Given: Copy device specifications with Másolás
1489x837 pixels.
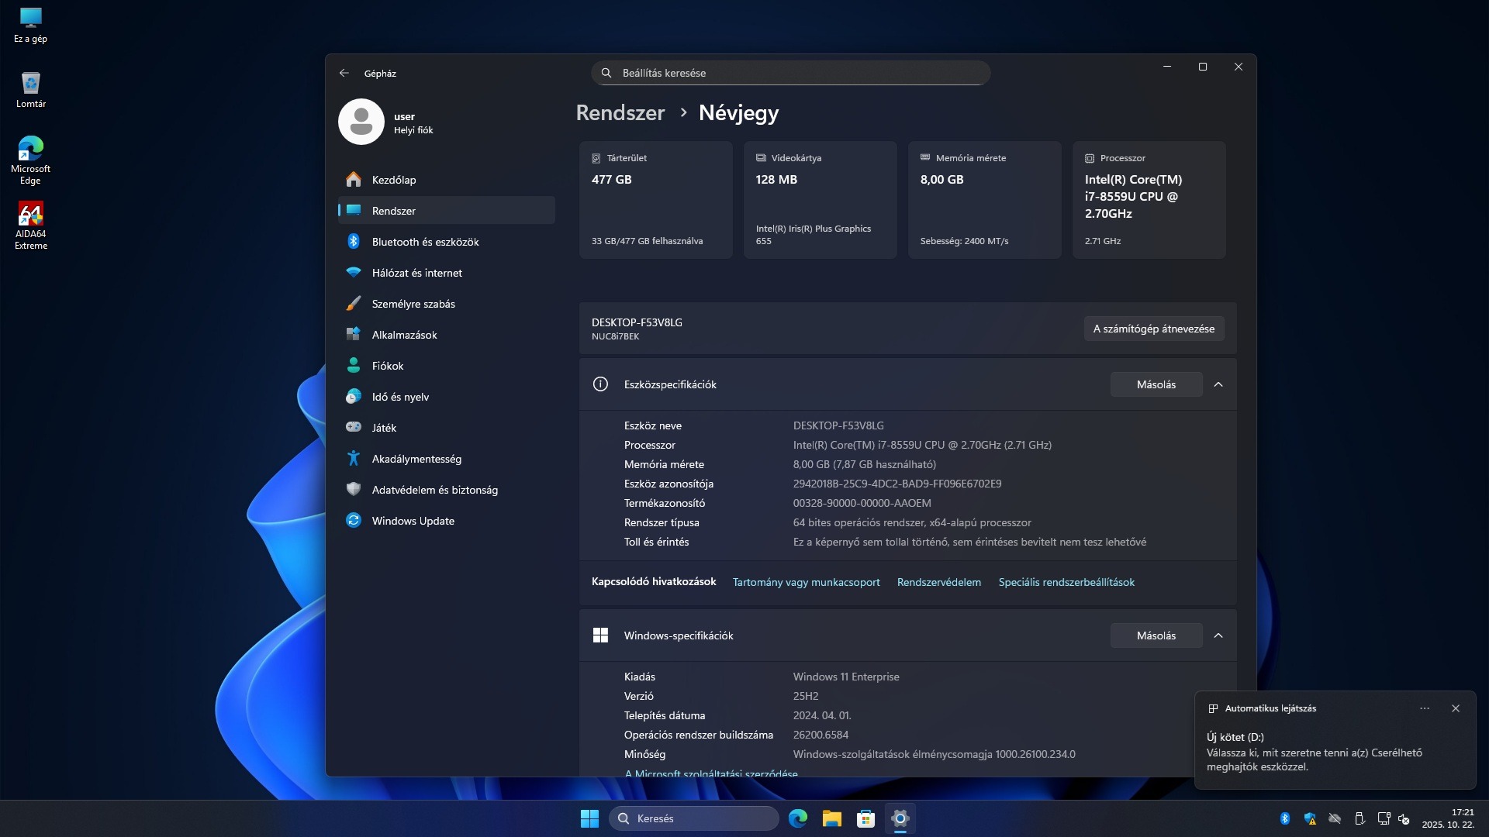Looking at the screenshot, I should [1156, 384].
